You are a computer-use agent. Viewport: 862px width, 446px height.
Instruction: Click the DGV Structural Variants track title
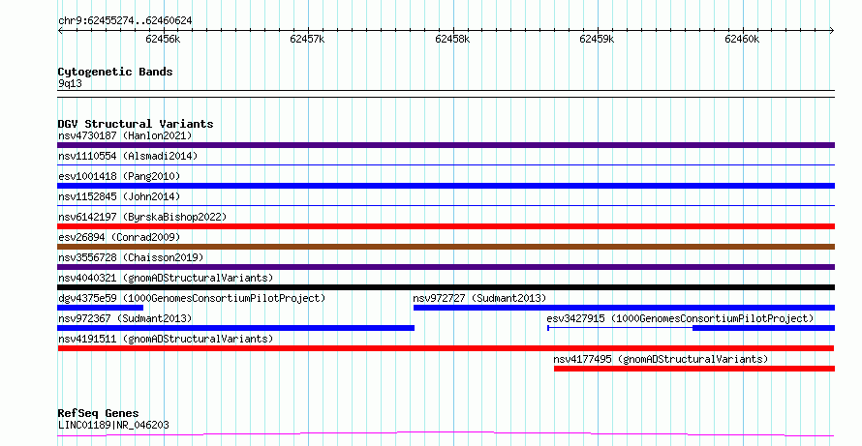click(136, 124)
